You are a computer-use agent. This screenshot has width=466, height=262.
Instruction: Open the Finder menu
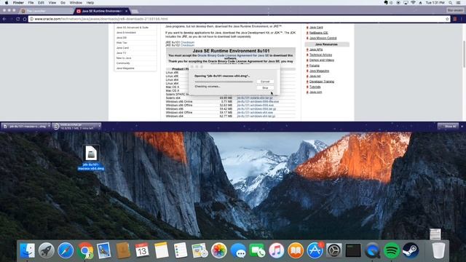pyautogui.click(x=18, y=3)
